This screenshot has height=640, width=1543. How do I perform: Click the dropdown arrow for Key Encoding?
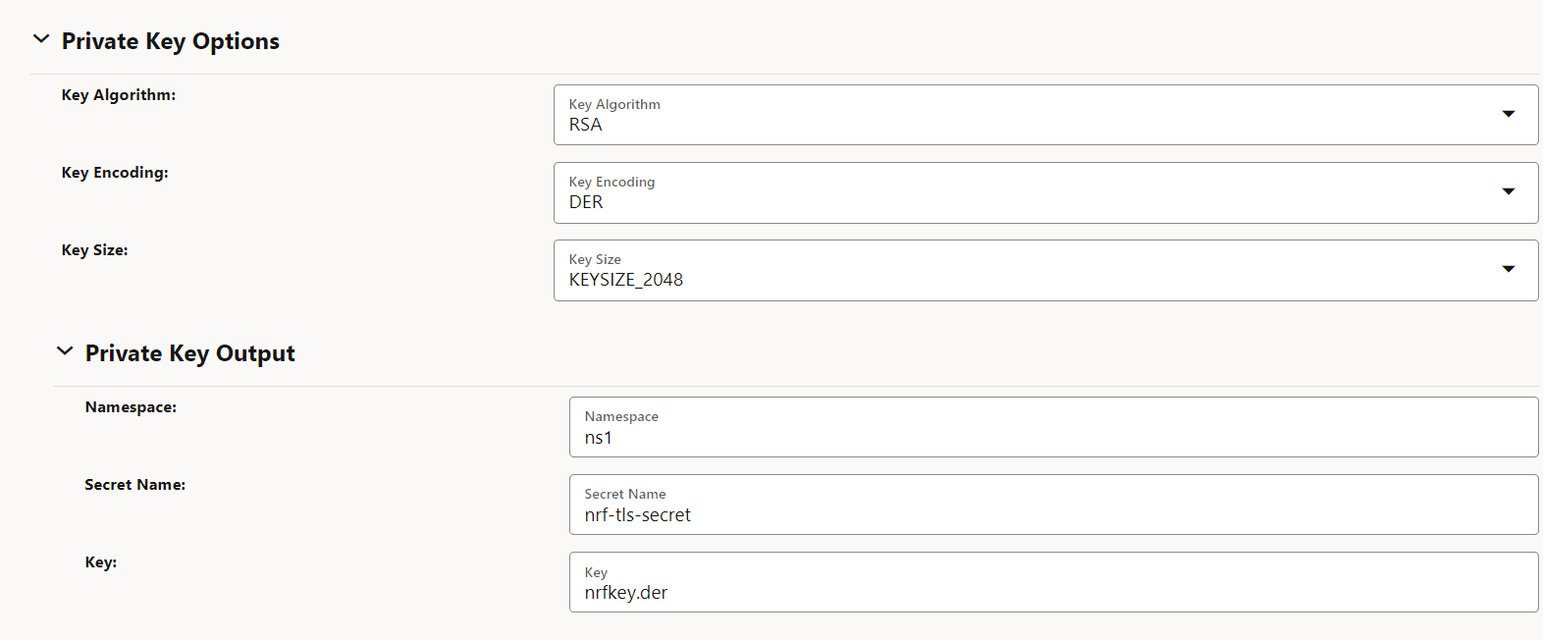point(1509,192)
